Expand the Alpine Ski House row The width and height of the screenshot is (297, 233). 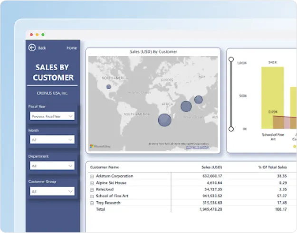click(x=92, y=183)
